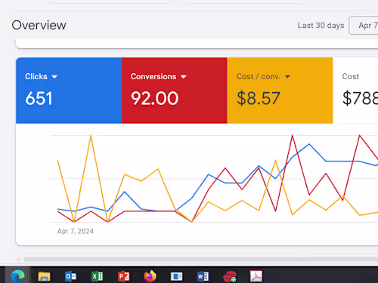The image size is (378, 283).
Task: Open the red app icon with checkmark
Action: 230,276
